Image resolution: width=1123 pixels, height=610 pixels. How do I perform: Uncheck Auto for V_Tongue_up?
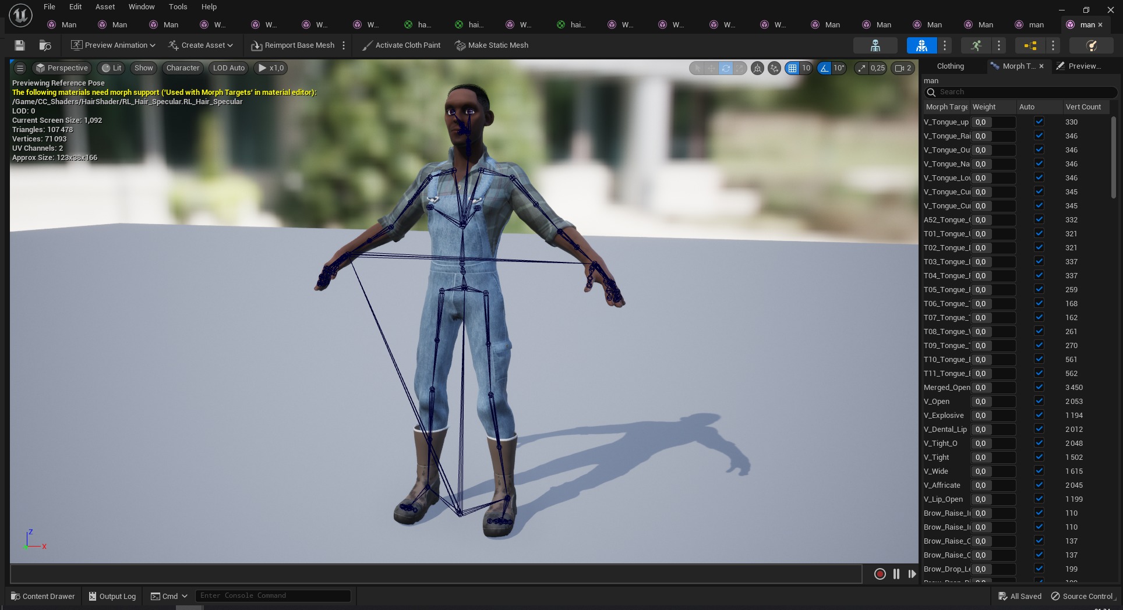(x=1039, y=122)
